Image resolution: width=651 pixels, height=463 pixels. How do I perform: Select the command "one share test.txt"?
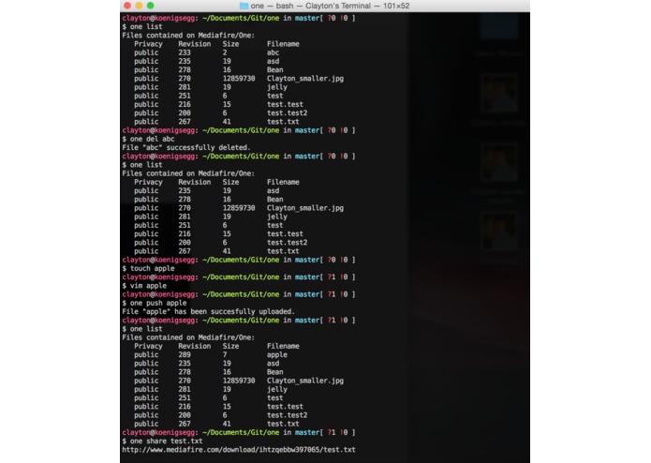pyautogui.click(x=167, y=441)
